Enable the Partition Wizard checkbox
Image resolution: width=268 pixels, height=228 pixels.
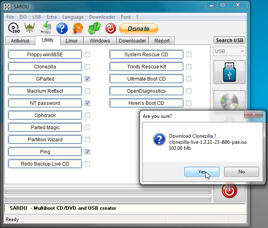tap(87, 140)
